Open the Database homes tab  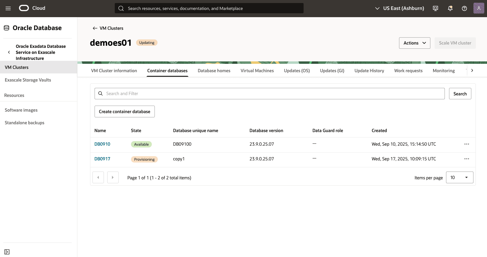(x=214, y=71)
